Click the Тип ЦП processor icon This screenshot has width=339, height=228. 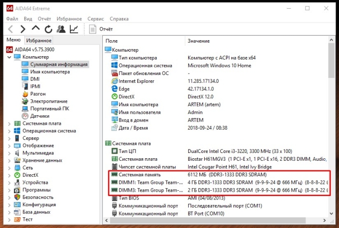click(x=114, y=151)
